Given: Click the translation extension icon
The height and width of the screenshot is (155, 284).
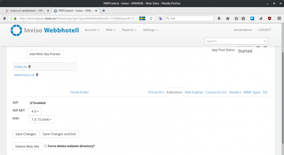Looking at the screenshot, I should pyautogui.click(x=160, y=18).
